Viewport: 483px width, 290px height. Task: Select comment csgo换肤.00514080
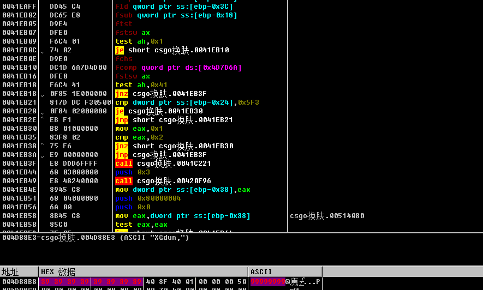(x=327, y=216)
